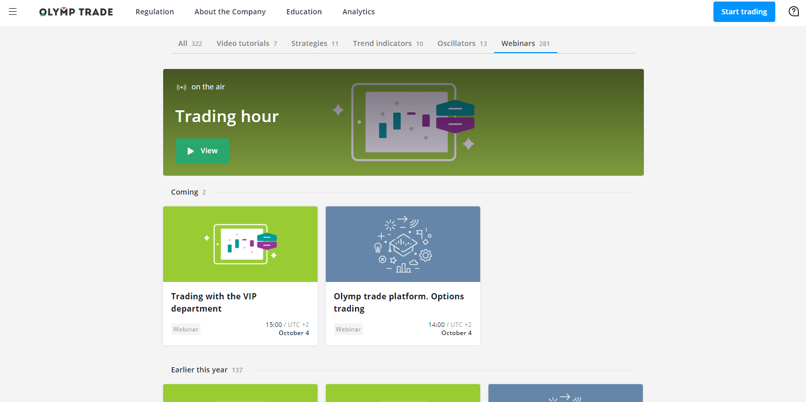Click the Coming section heading
Screen dimensions: 806x402
pos(185,192)
